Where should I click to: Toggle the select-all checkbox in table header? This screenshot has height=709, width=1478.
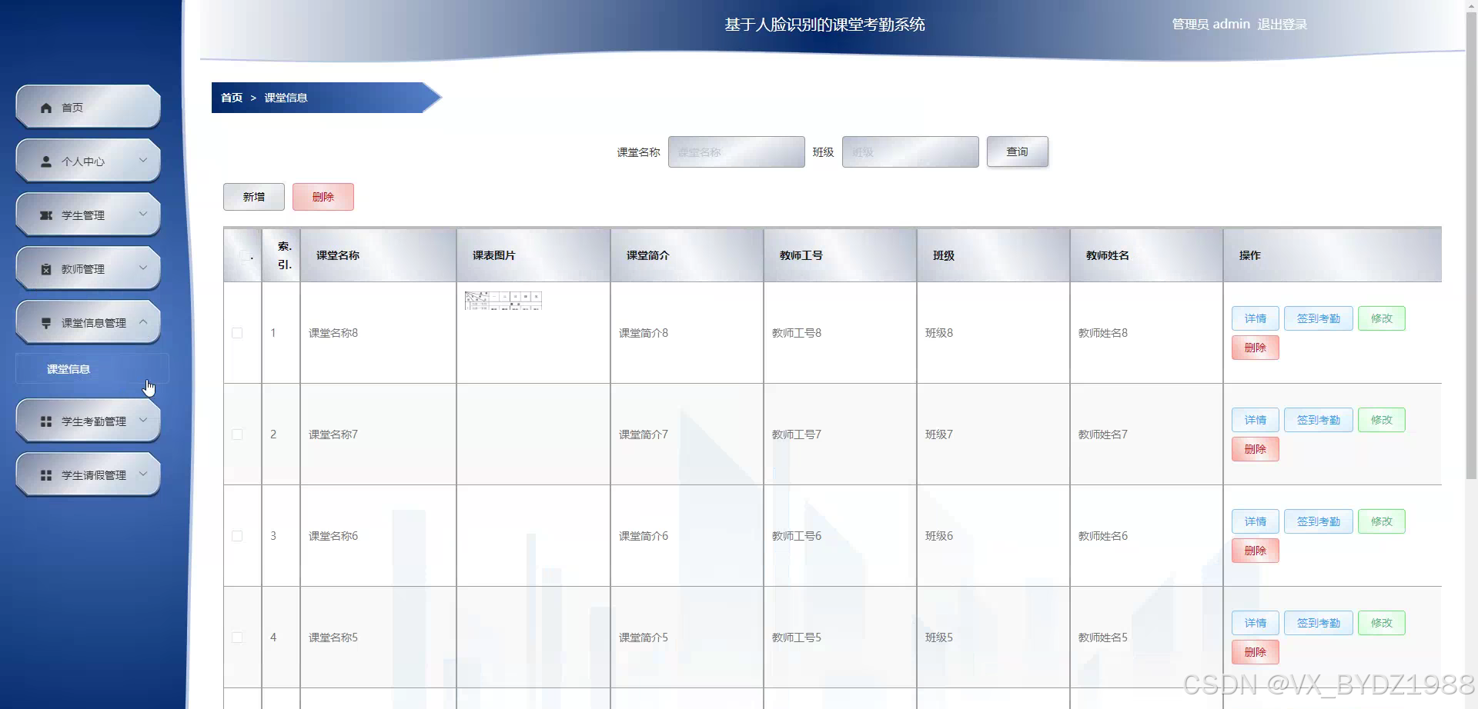pos(246,256)
